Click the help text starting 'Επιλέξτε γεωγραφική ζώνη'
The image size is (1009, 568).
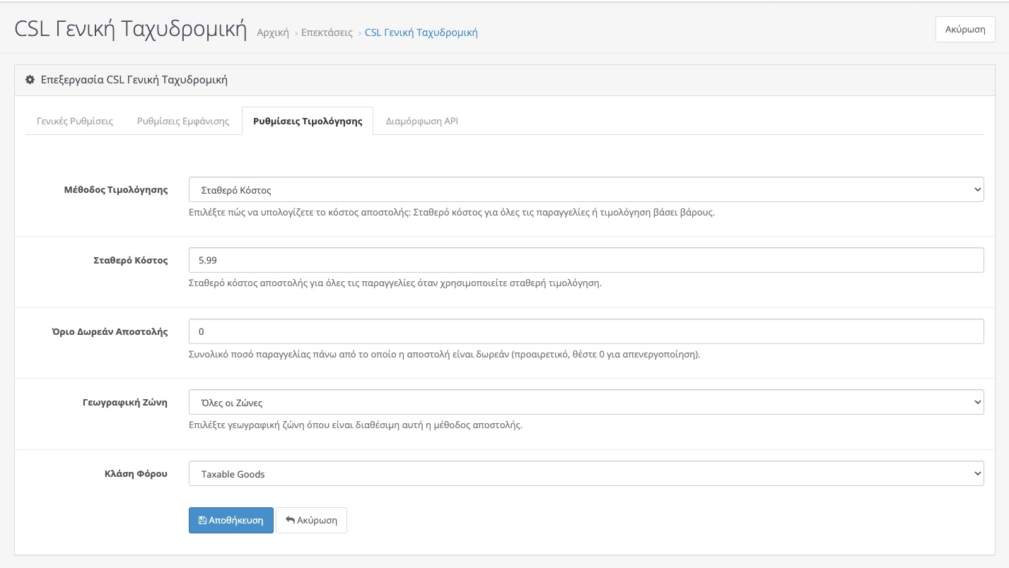coord(356,425)
